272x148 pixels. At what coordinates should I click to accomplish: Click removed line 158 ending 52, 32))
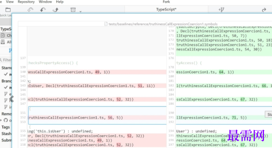[97, 145]
